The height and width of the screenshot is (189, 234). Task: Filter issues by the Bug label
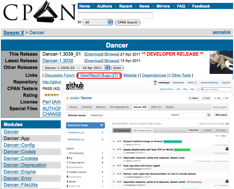[70, 158]
